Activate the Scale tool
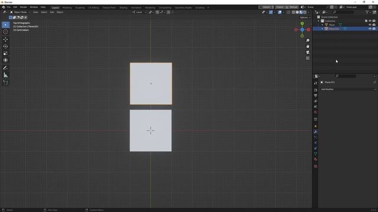Viewport: 378px width, 212px height. 5,54
